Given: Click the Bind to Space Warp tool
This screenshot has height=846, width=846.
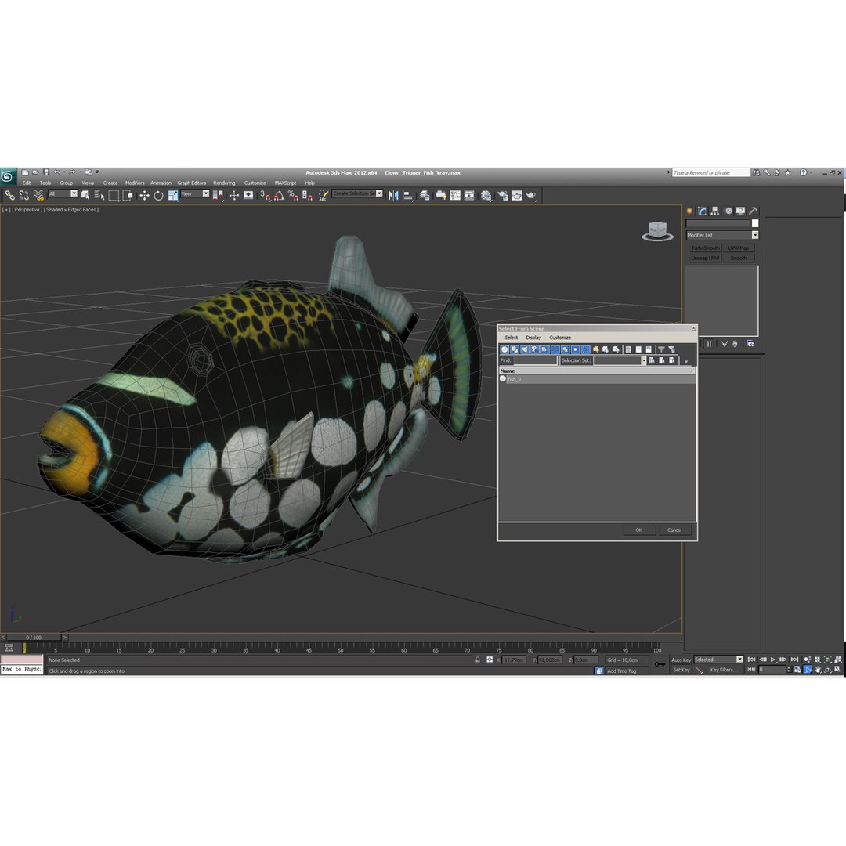Looking at the screenshot, I should click(x=38, y=195).
